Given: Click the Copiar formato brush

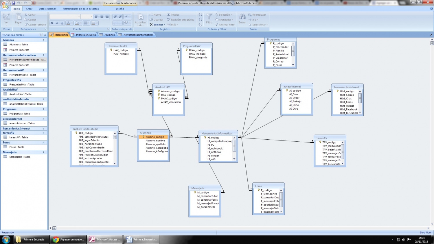Looking at the screenshot, I should click(x=35, y=25).
